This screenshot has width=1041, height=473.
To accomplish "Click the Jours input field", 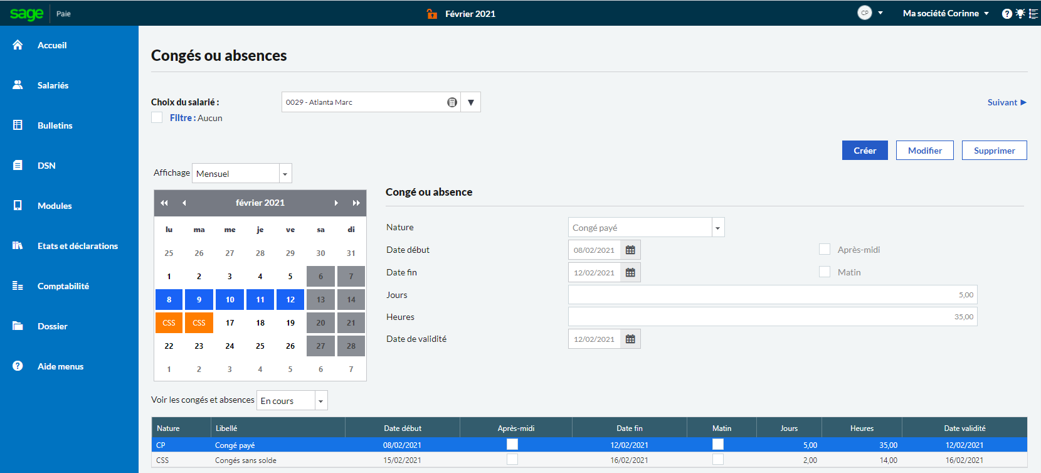I will click(x=773, y=295).
